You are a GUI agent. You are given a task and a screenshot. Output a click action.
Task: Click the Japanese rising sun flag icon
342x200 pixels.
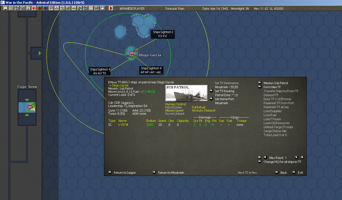pos(34,8)
